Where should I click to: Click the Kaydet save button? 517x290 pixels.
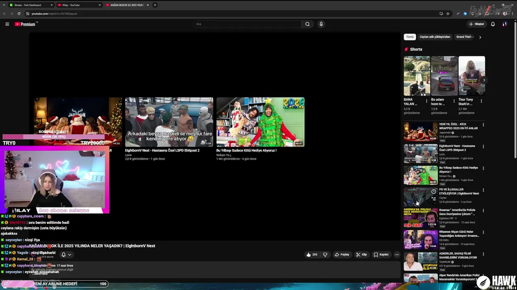(381, 255)
